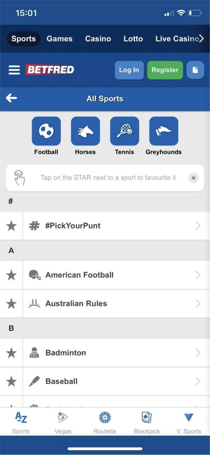Viewport: 210px width, 455px height.
Task: Click the Log In button
Action: pyautogui.click(x=129, y=70)
